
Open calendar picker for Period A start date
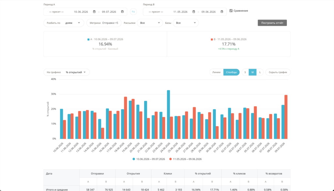94,12
